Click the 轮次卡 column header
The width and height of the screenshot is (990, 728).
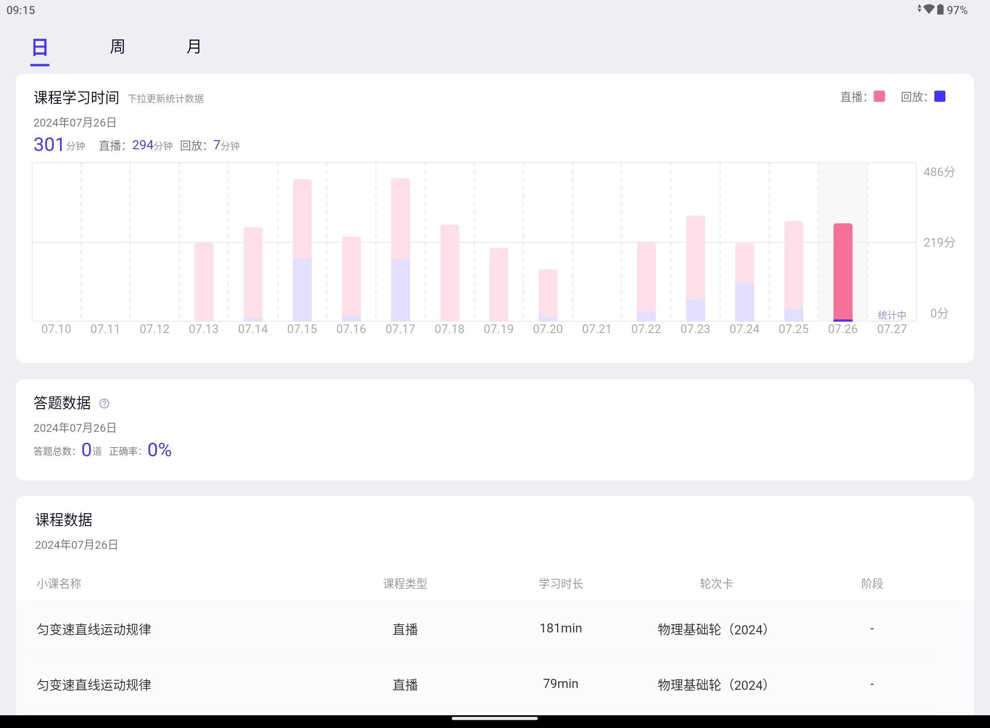coord(716,584)
